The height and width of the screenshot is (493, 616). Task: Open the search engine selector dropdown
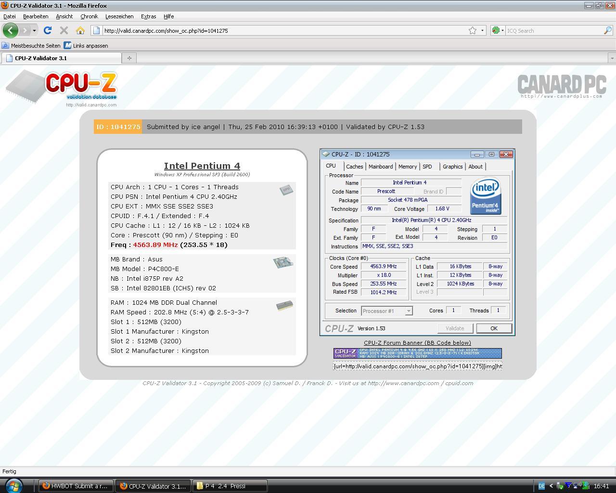[498, 30]
